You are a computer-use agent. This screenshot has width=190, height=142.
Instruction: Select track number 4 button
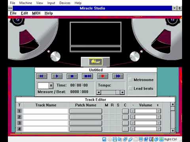pos(19,129)
